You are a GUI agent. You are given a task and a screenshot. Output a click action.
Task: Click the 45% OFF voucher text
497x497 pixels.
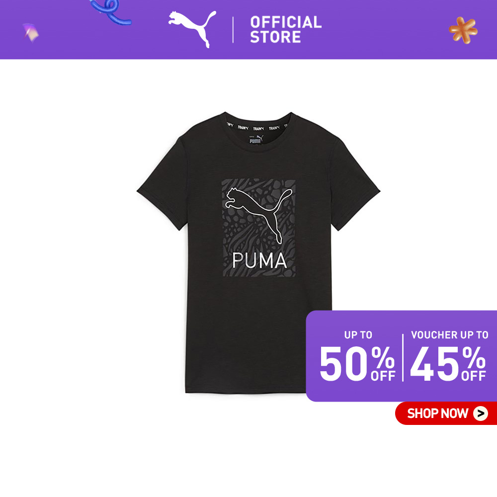point(448,364)
